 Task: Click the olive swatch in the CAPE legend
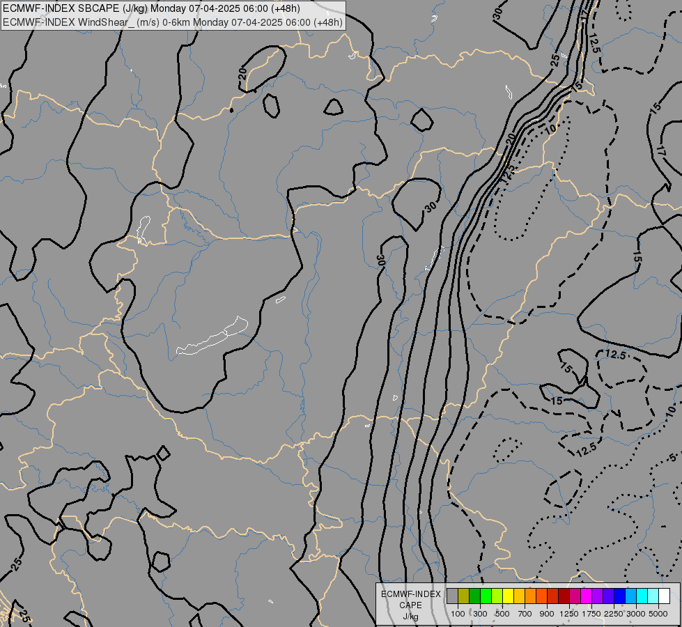(464, 596)
